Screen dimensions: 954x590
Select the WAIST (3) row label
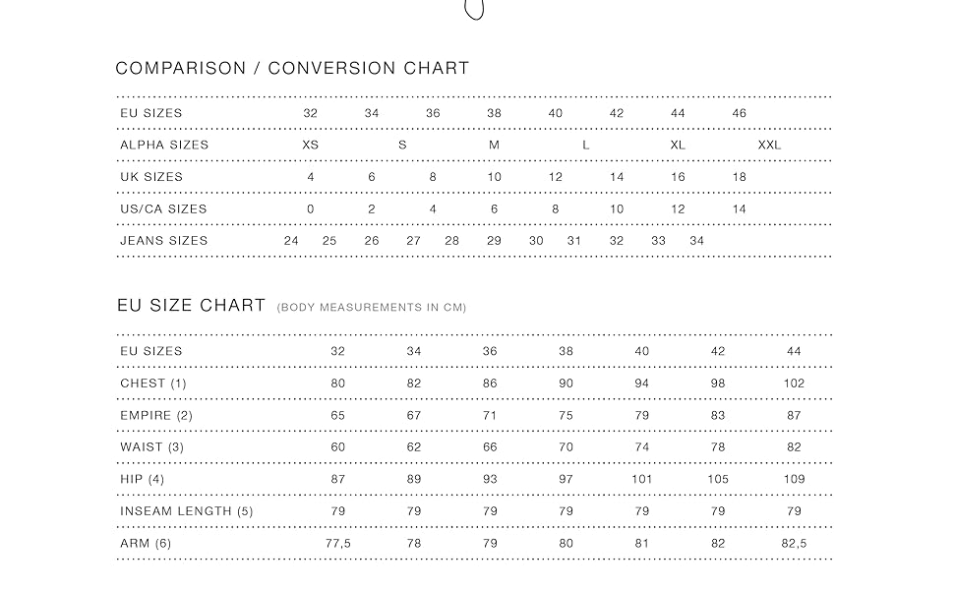pos(151,447)
